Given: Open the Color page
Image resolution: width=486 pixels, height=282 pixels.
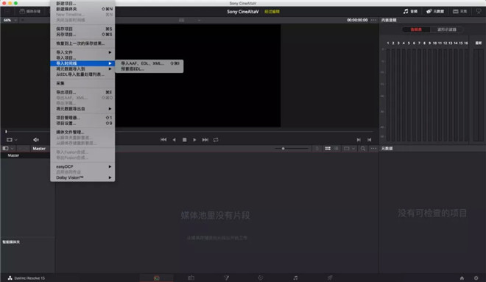Looking at the screenshot, I should tap(261, 278).
